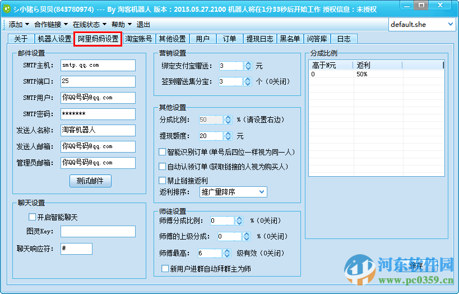Screen dimensions: 459x294
Task: Click the 保存 button
Action: point(416,265)
